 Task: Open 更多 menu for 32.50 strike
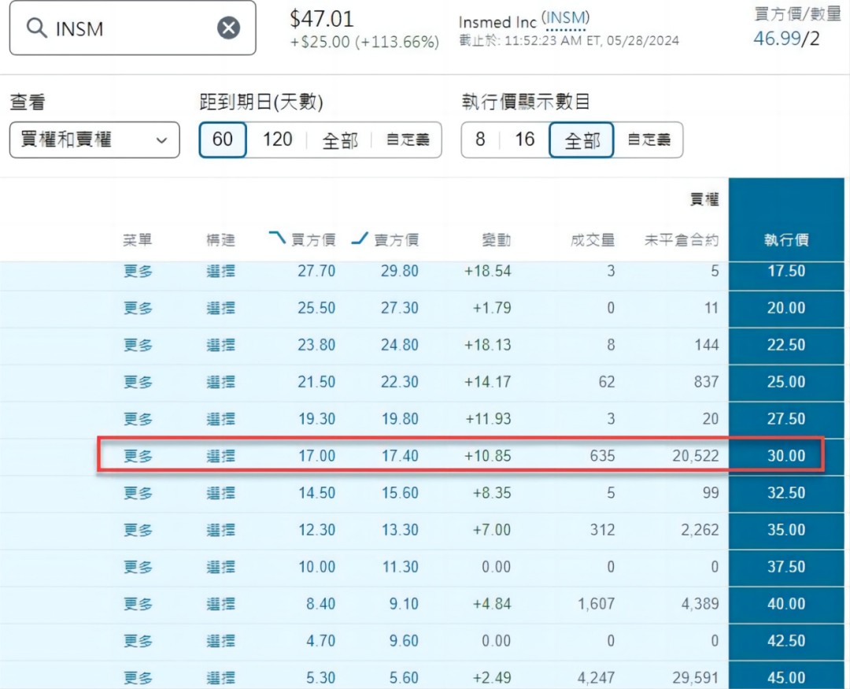point(138,493)
